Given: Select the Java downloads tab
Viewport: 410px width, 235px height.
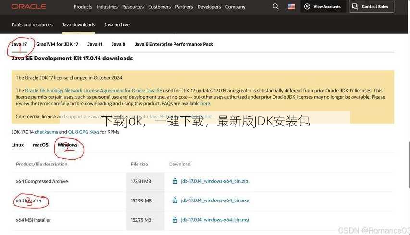Looking at the screenshot, I should pos(78,25).
